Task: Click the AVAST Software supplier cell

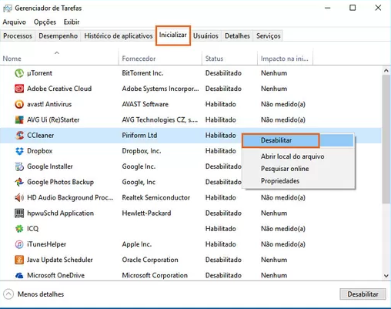Action: tap(145, 104)
